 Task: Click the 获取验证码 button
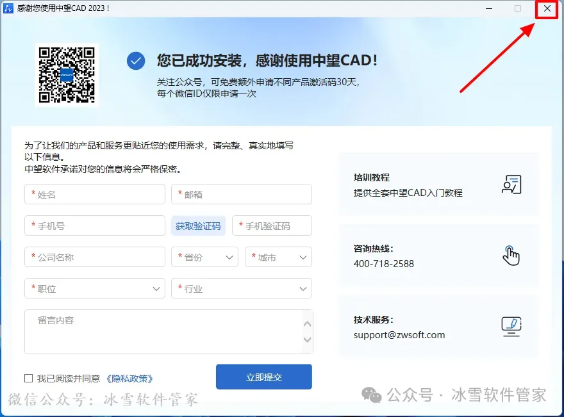coord(198,225)
